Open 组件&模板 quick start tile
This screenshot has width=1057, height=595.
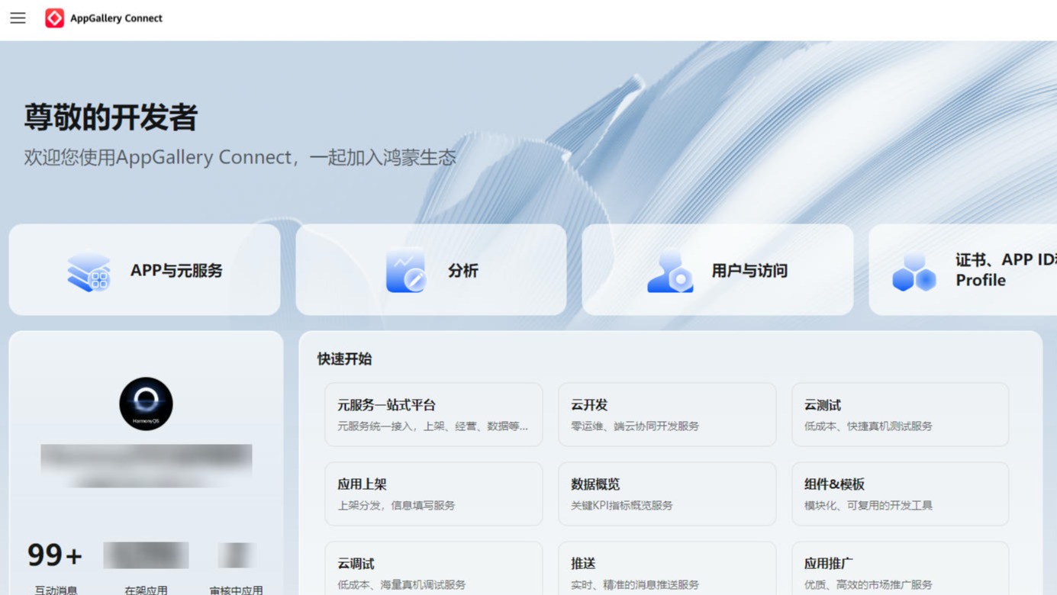point(901,494)
